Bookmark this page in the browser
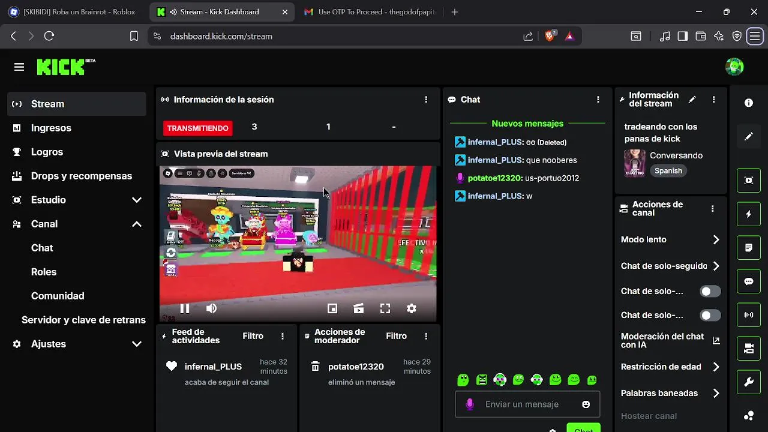768x432 pixels. coord(134,36)
